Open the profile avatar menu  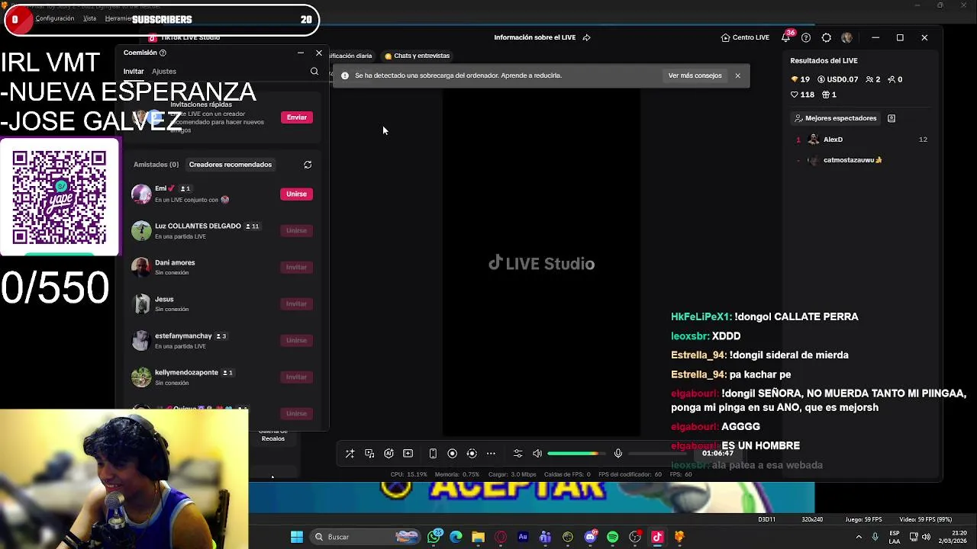coord(847,37)
